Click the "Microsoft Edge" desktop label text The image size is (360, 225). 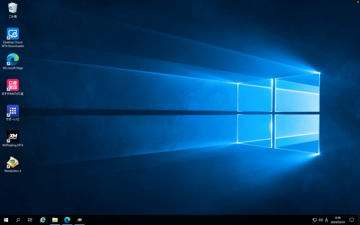coord(13,68)
